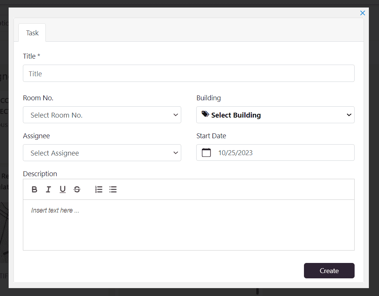The width and height of the screenshot is (379, 296).
Task: Click the Start Date field showing 10/25/2023
Action: [275, 153]
